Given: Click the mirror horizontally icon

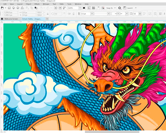Looking at the screenshot, I should click(69, 14).
